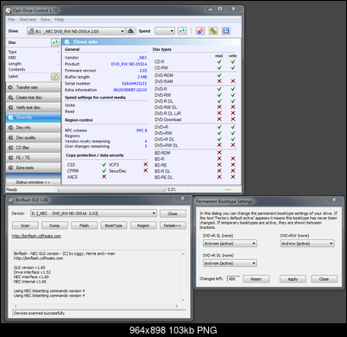The image size is (347, 337).
Task: Click Close button beside Binflash Device dropdown
Action: pos(173,213)
